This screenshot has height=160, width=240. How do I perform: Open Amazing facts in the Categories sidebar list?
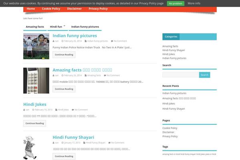tap(170, 46)
